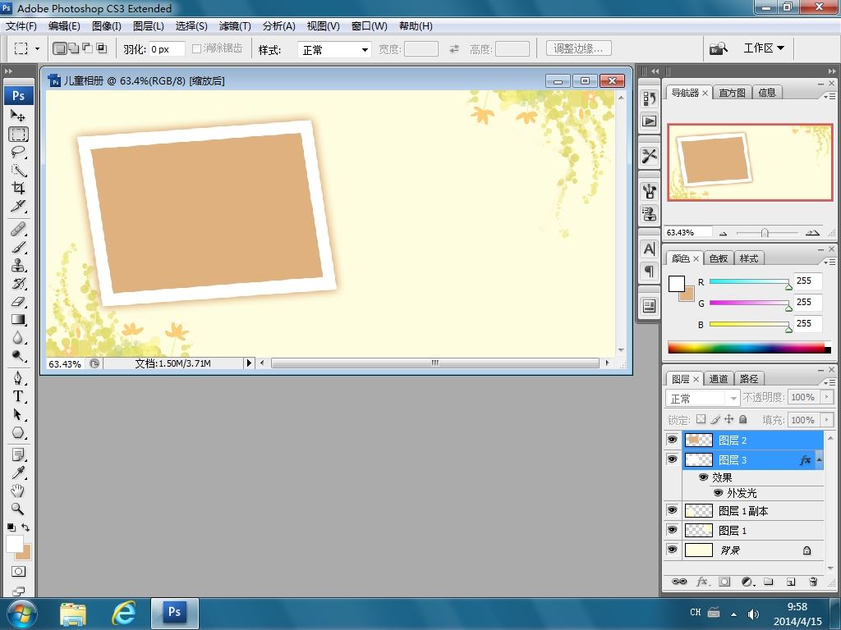Click the delete layer trash icon
This screenshot has width=841, height=630.
tap(813, 582)
